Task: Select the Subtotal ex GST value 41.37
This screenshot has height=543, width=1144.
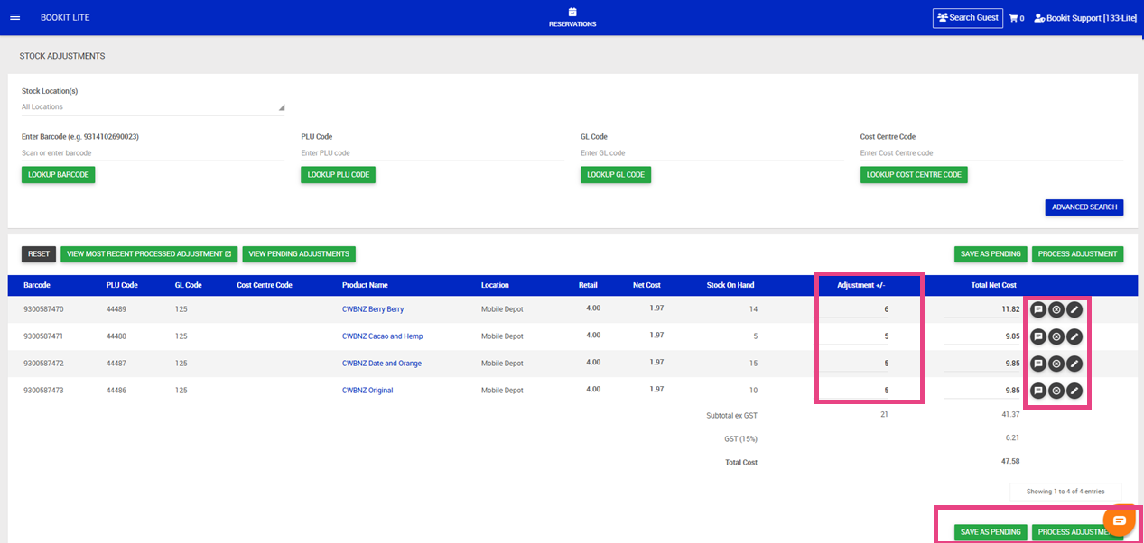Action: (x=1010, y=414)
